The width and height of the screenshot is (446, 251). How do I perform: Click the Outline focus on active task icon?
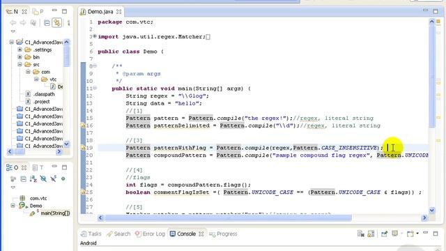point(13,178)
